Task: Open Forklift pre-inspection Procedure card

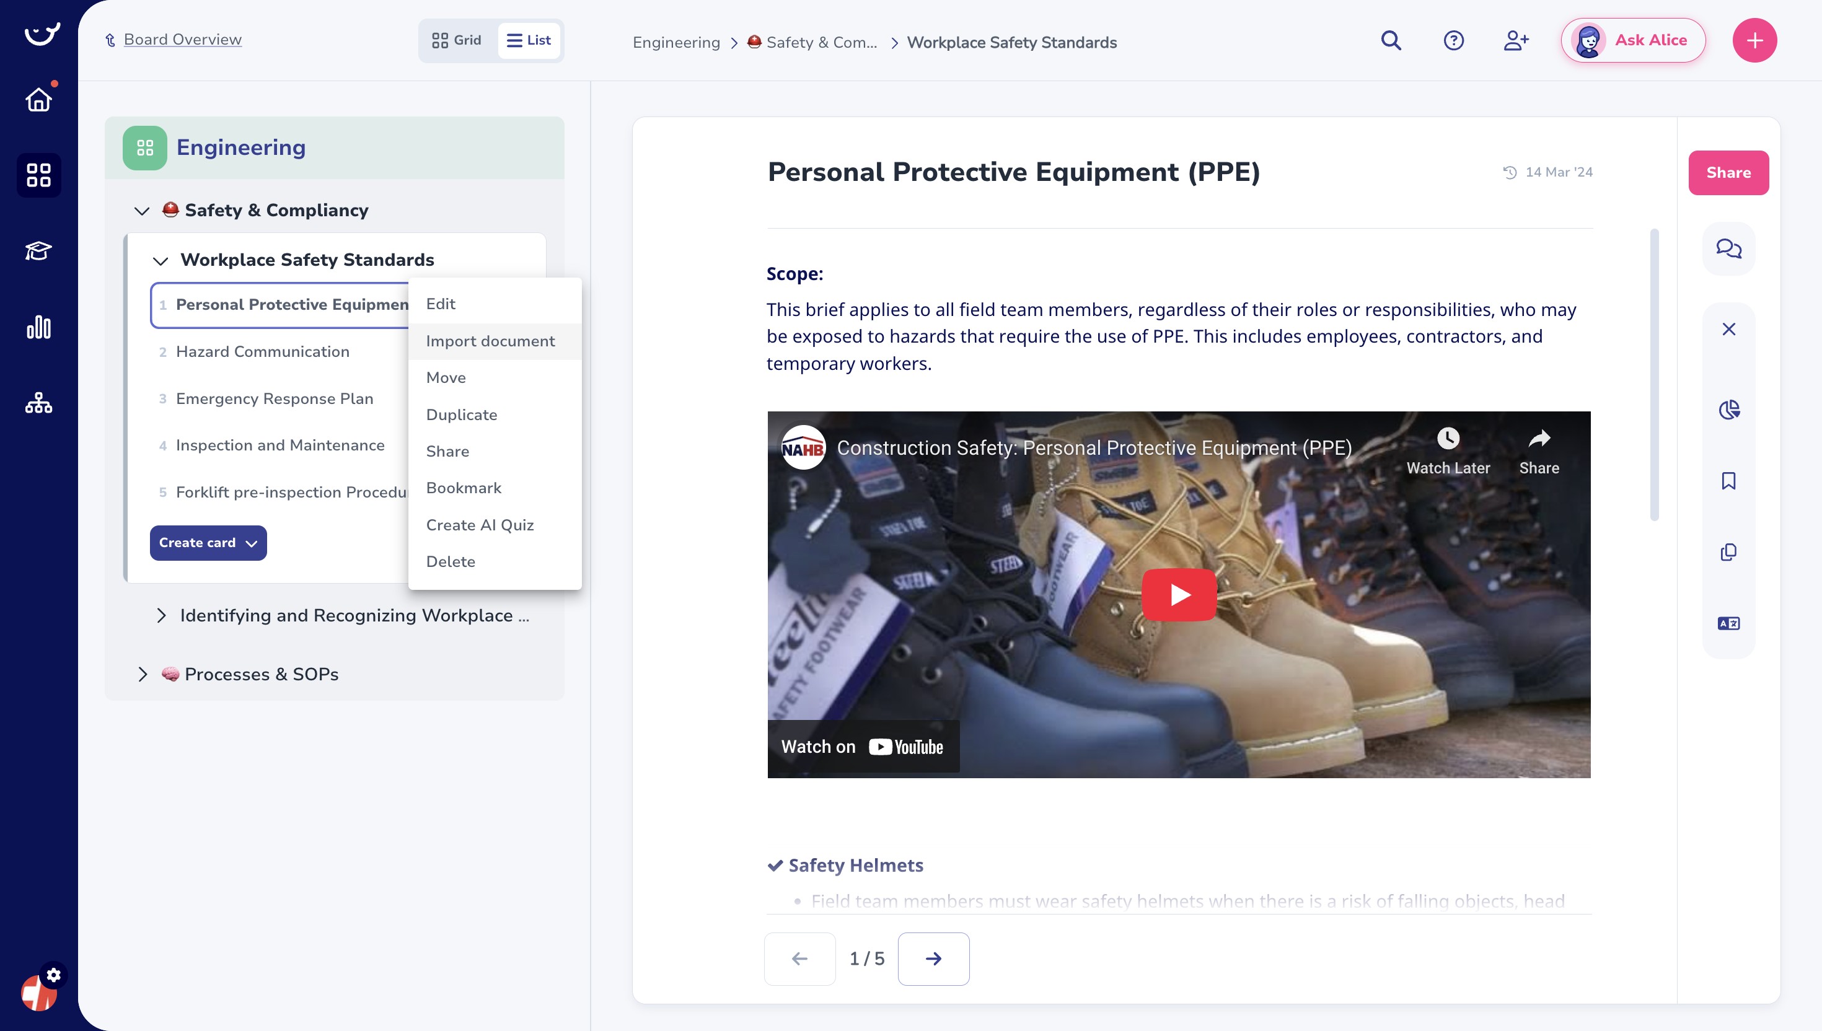Action: tap(292, 493)
